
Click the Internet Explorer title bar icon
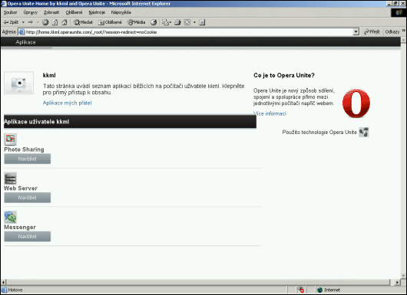click(4, 4)
